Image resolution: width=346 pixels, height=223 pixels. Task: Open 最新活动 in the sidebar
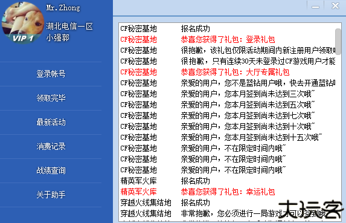tap(51, 122)
